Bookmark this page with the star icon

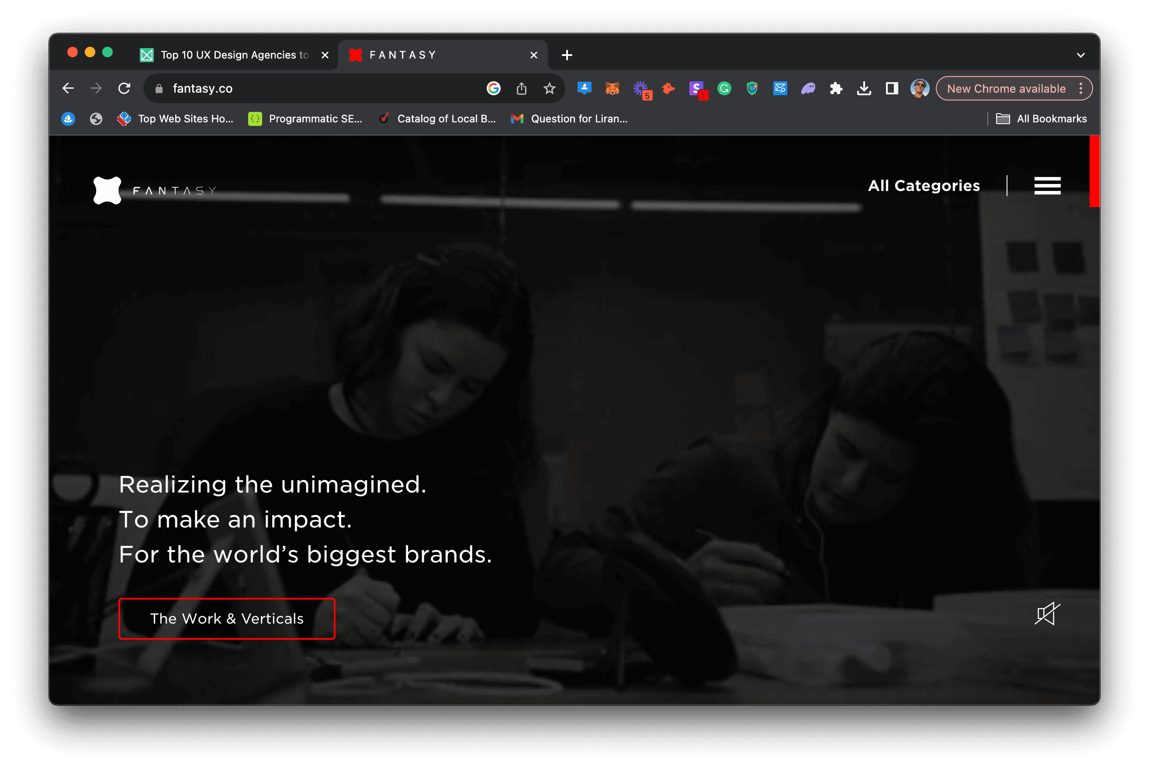coord(549,88)
